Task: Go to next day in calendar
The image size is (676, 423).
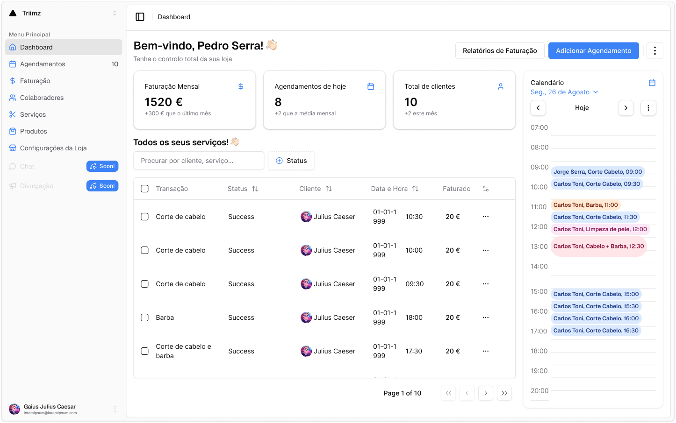Action: tap(626, 108)
